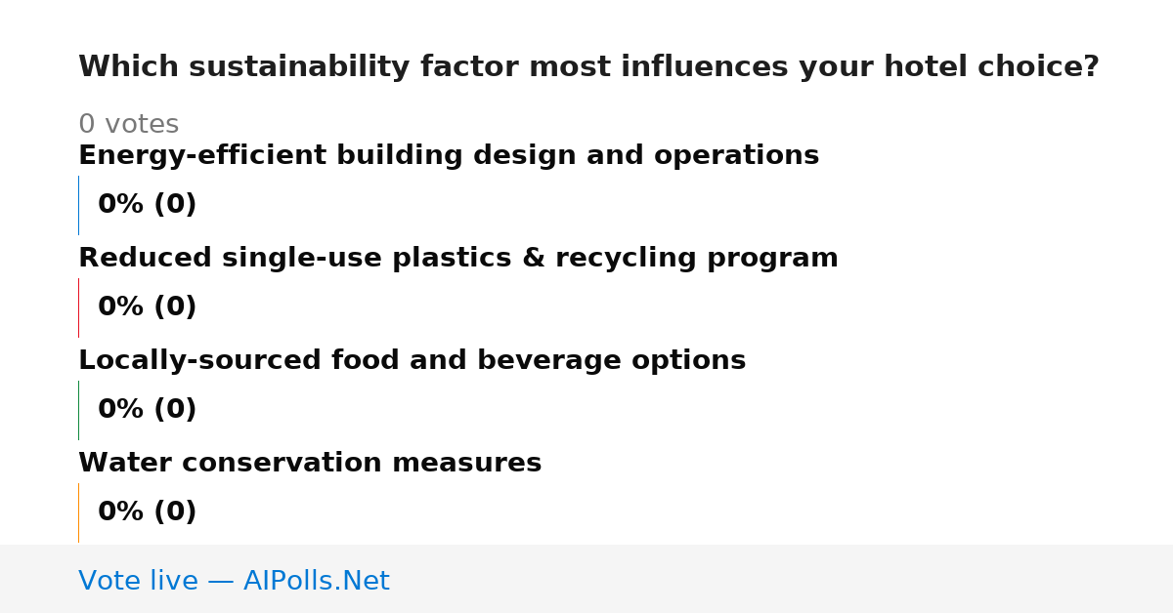Choose 'Locally-sourced food and beverage options'
1173x613 pixels.
coord(412,361)
